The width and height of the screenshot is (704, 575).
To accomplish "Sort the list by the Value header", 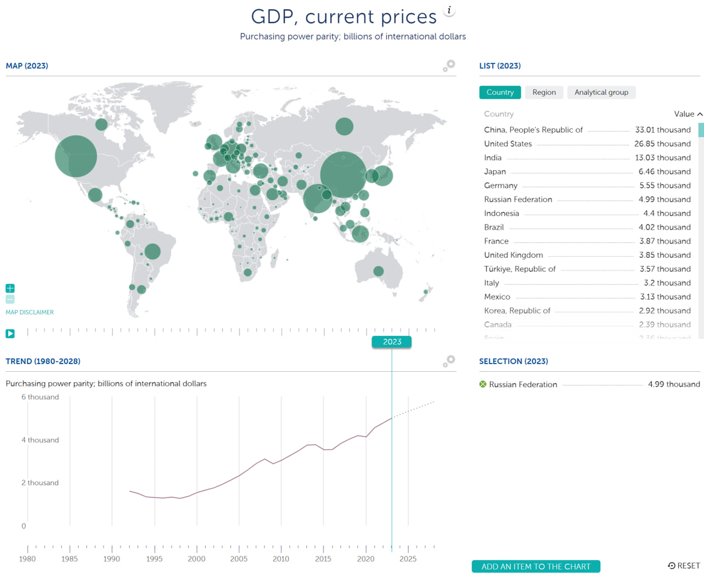I will click(x=688, y=114).
